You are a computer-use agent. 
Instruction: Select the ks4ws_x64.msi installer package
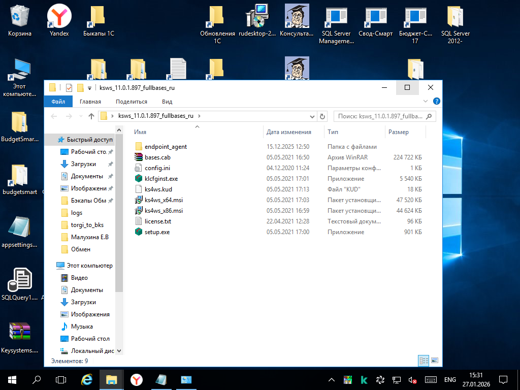point(163,200)
